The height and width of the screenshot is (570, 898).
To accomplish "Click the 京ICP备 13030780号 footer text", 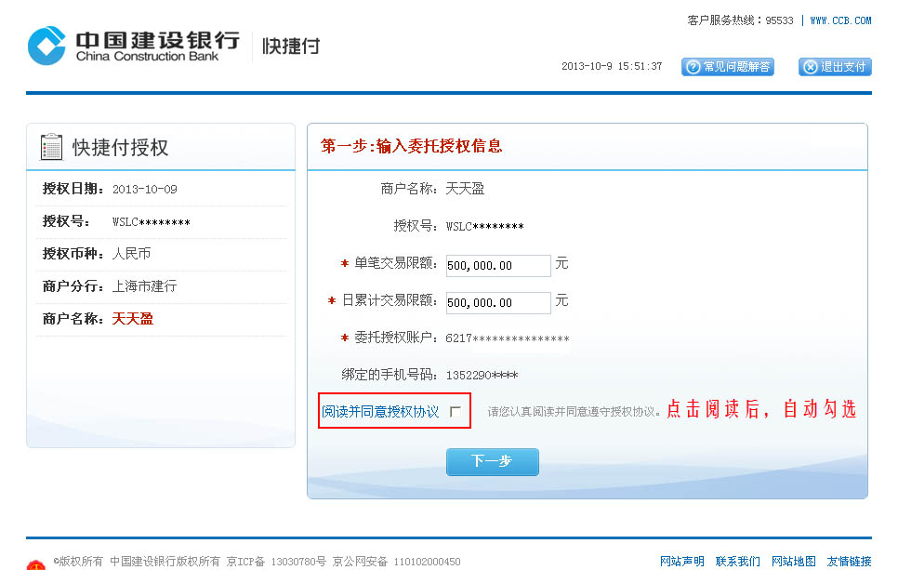I will 276,562.
